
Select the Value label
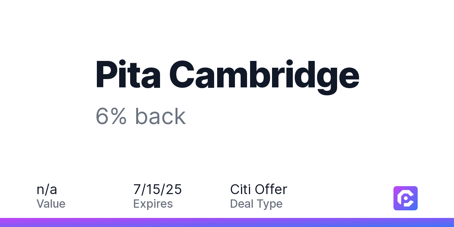(51, 204)
